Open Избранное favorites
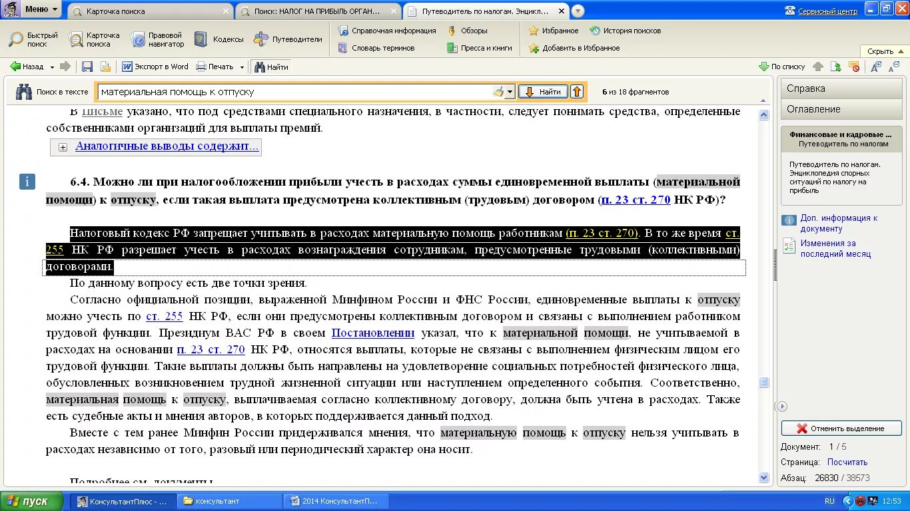 554,31
